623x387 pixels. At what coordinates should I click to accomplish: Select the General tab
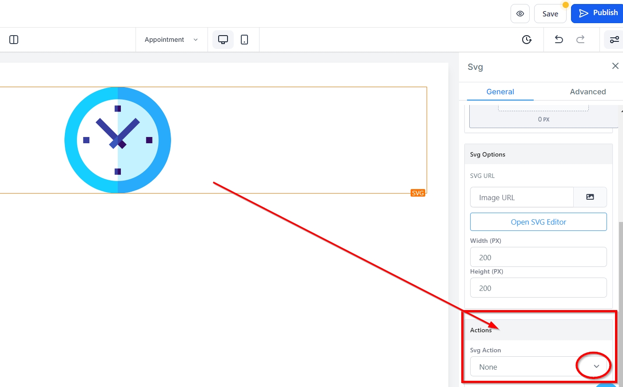[x=500, y=92]
